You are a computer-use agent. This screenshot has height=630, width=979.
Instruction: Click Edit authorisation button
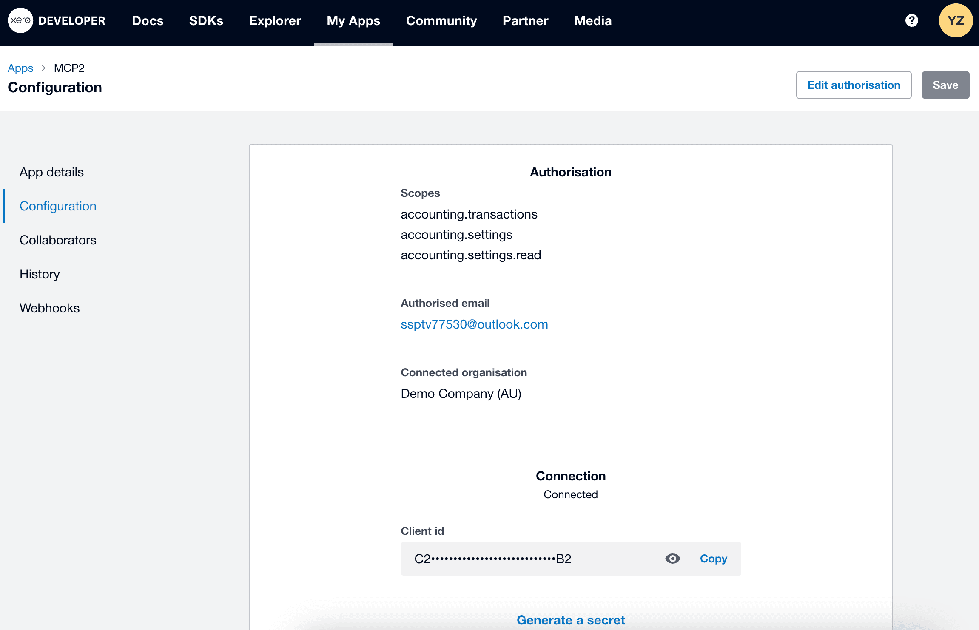pyautogui.click(x=853, y=85)
